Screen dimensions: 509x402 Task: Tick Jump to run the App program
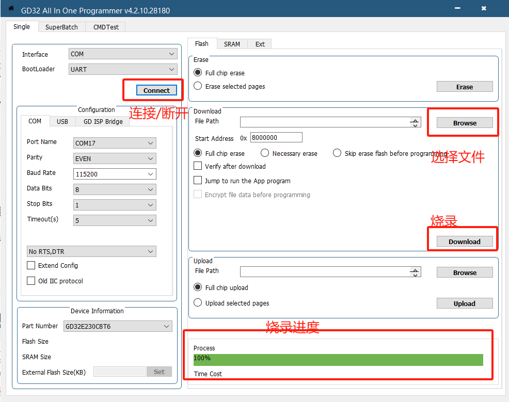(198, 180)
